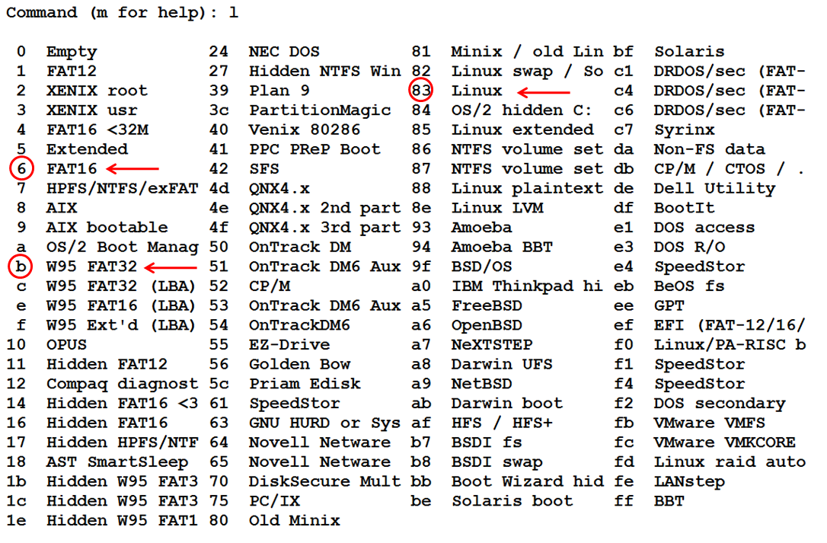The width and height of the screenshot is (827, 543).
Task: Click the red-circled code 83
Action: pos(420,91)
